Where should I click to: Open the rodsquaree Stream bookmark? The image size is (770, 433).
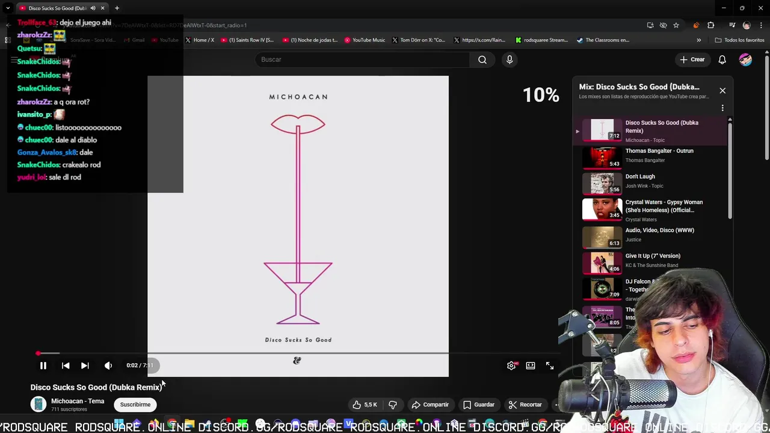541,40
